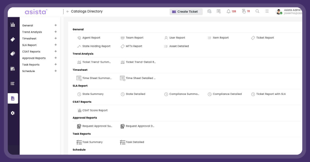This screenshot has height=162, width=310.
Task: Open Task Detailed report
Action: coord(132,142)
